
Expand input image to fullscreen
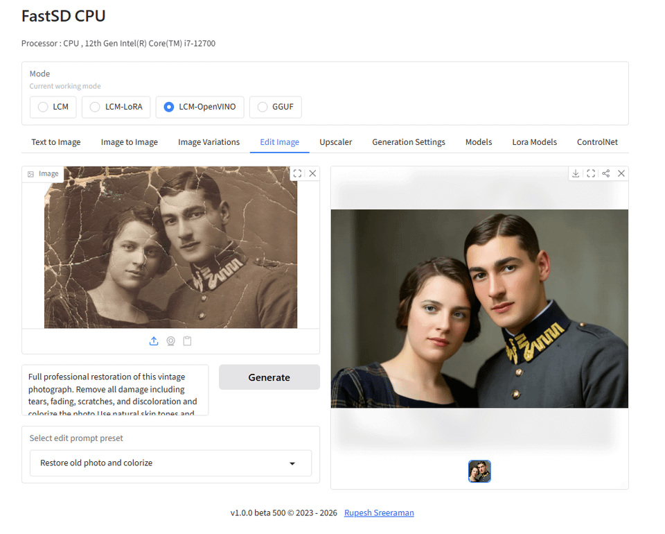(x=297, y=173)
